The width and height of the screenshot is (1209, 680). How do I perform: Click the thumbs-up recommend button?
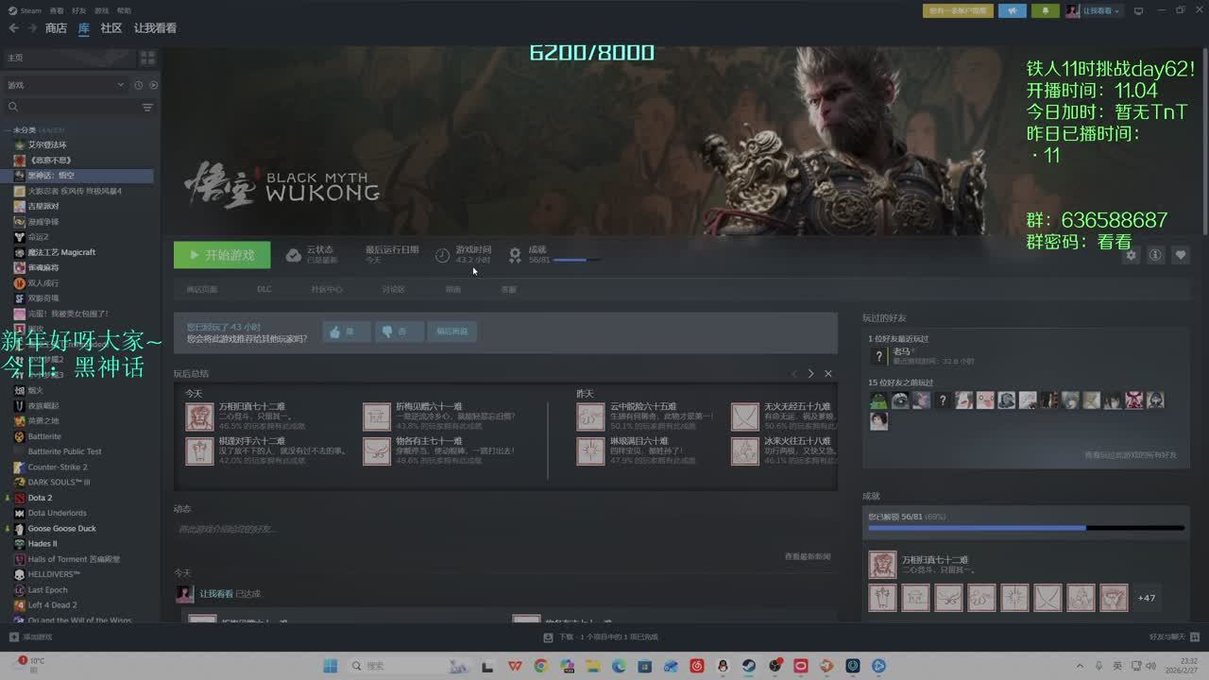tap(347, 331)
